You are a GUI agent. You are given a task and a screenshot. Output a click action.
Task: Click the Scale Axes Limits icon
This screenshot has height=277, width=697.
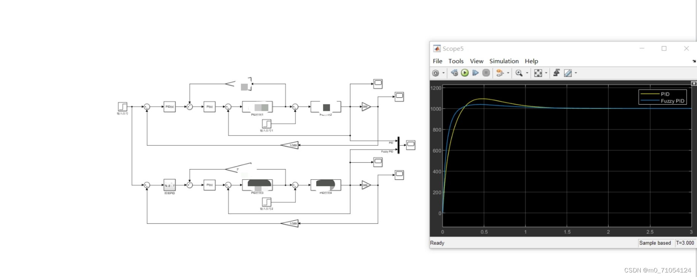(x=538, y=73)
